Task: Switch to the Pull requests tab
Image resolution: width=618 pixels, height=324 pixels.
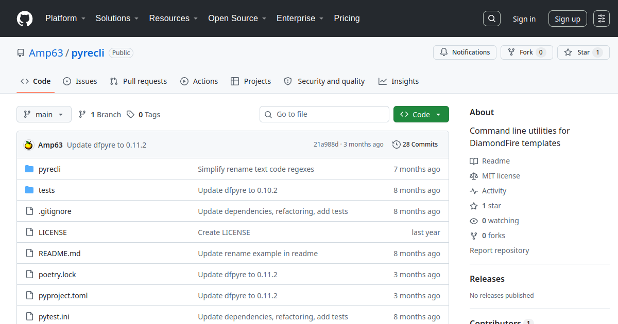Action: pos(139,81)
